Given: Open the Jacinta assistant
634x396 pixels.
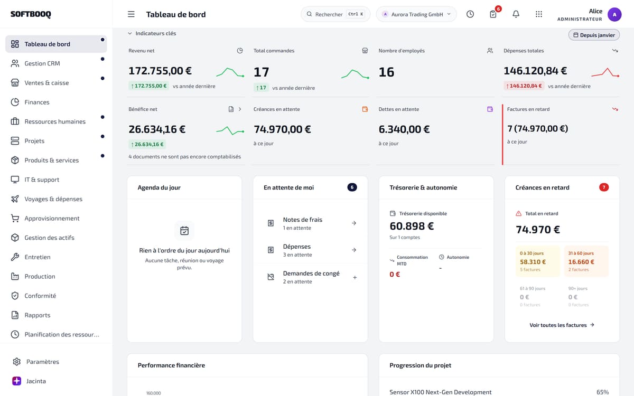Looking at the screenshot, I should [56, 381].
